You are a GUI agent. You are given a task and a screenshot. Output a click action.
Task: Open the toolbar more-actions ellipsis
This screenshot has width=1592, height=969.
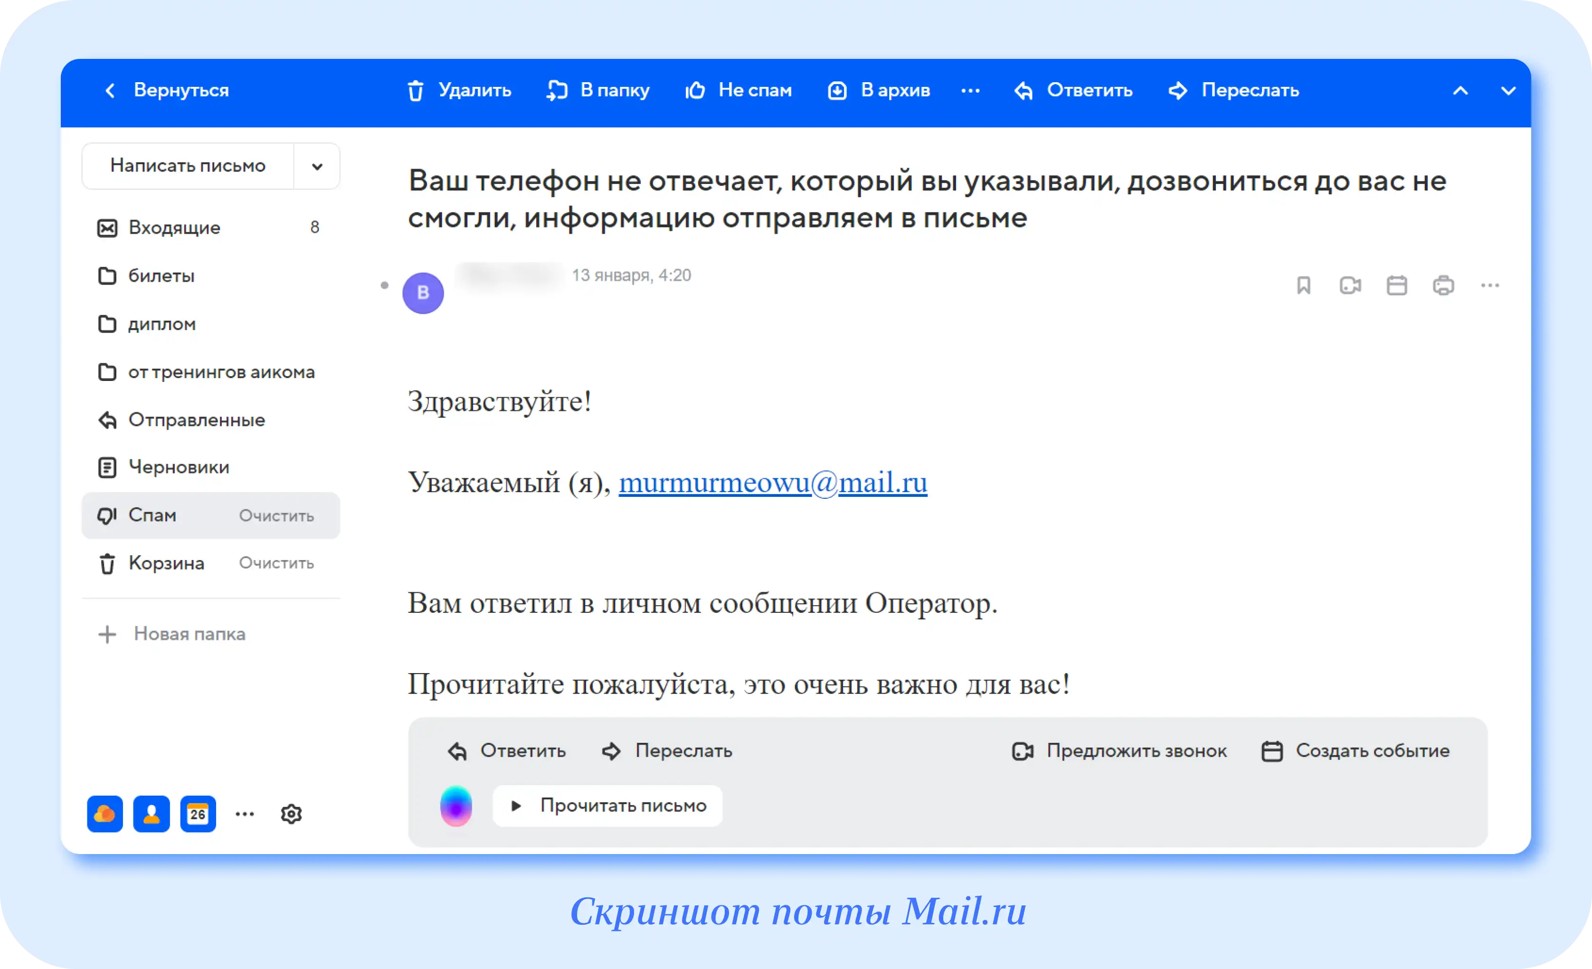(x=970, y=91)
